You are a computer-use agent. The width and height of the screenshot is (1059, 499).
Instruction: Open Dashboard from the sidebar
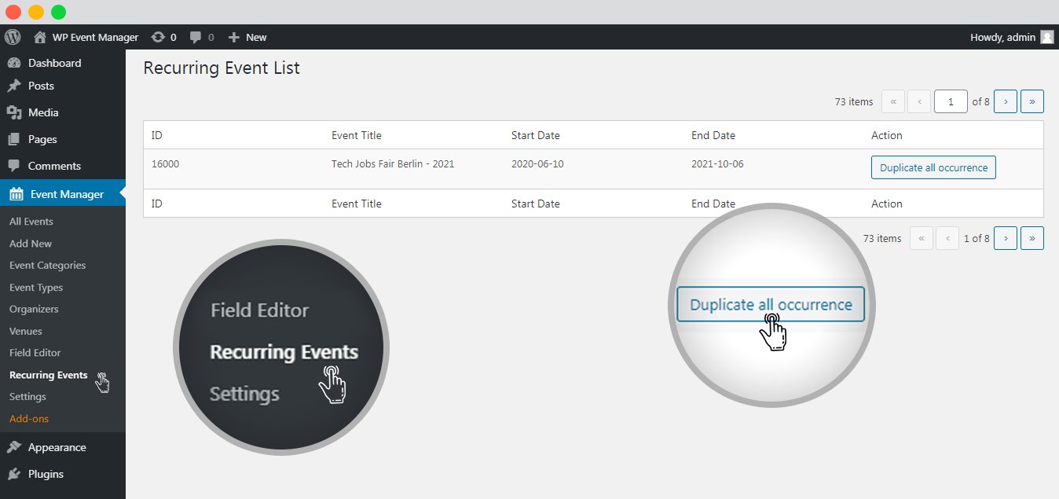point(54,63)
